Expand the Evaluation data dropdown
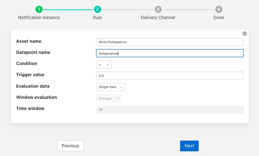Image resolution: width=259 pixels, height=156 pixels. point(110,87)
